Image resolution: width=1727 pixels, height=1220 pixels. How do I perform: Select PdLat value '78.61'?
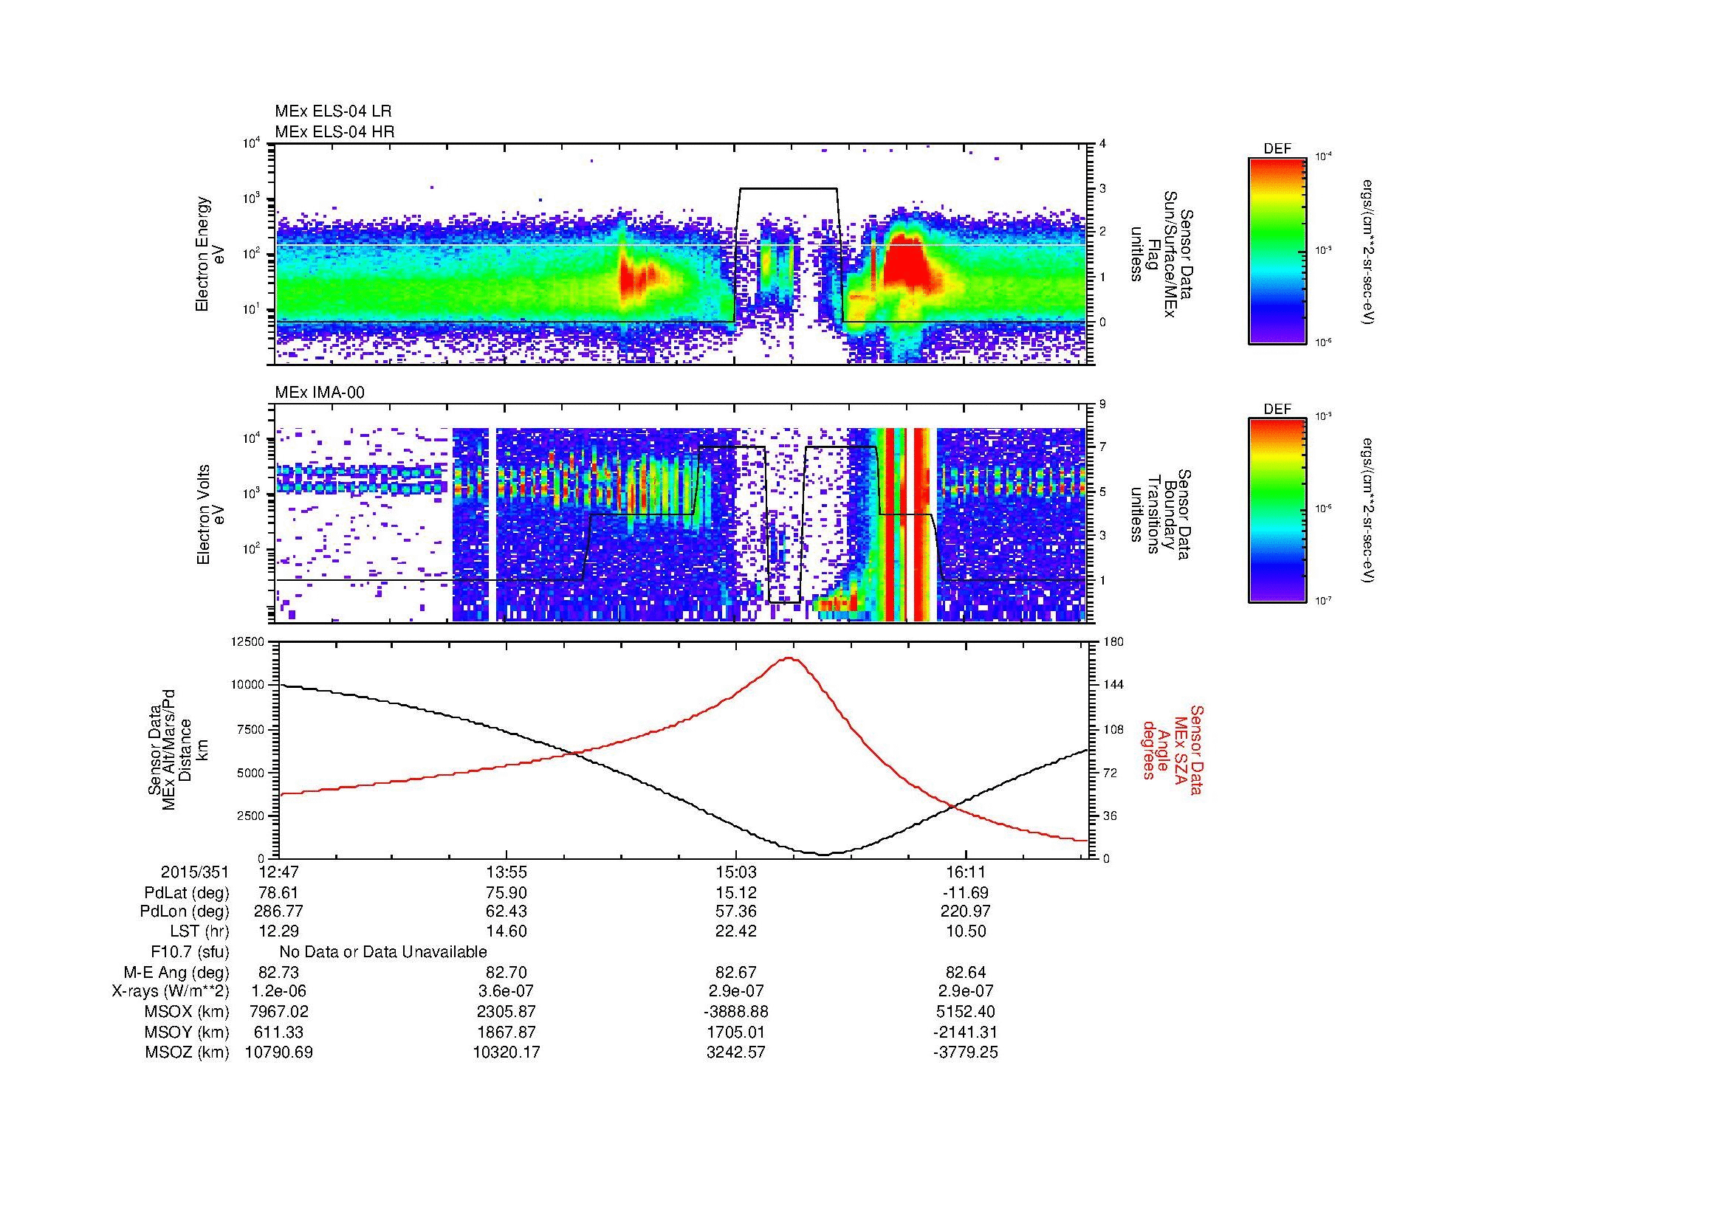[x=279, y=893]
